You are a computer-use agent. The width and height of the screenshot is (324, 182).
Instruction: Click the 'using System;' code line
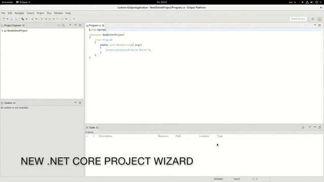(98, 30)
